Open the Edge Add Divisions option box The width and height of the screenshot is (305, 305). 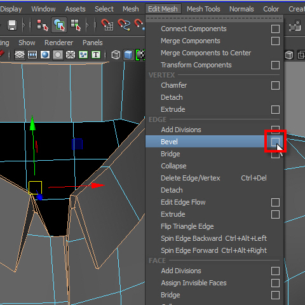[x=275, y=129]
